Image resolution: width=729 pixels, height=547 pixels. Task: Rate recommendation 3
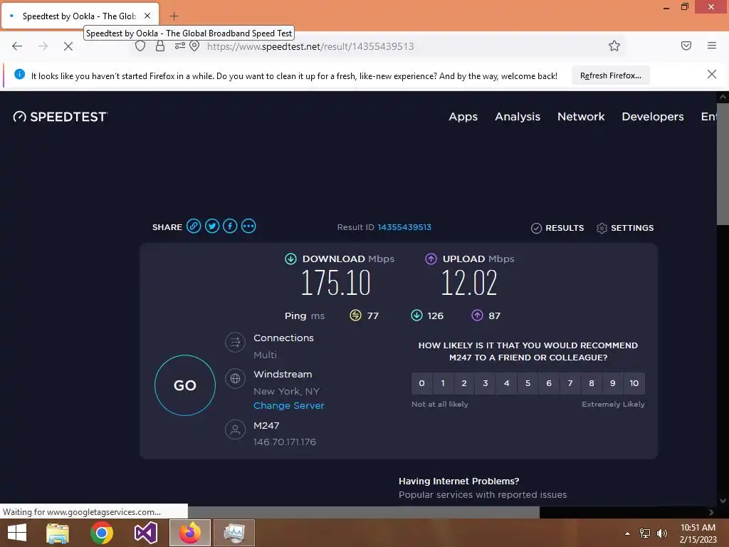tap(486, 383)
